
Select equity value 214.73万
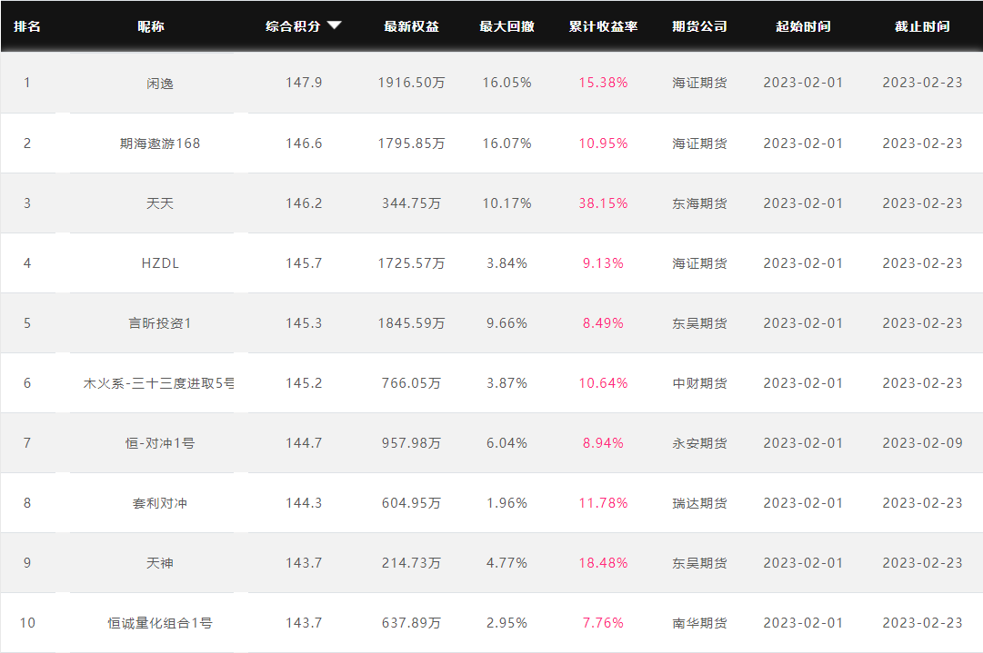[411, 563]
